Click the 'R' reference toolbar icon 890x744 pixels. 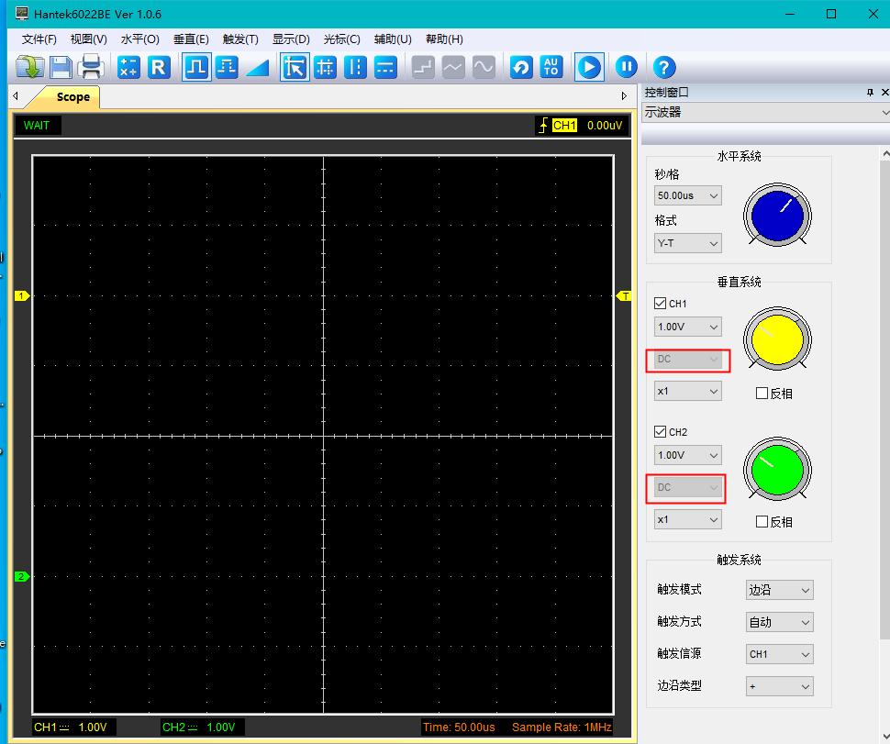point(159,67)
